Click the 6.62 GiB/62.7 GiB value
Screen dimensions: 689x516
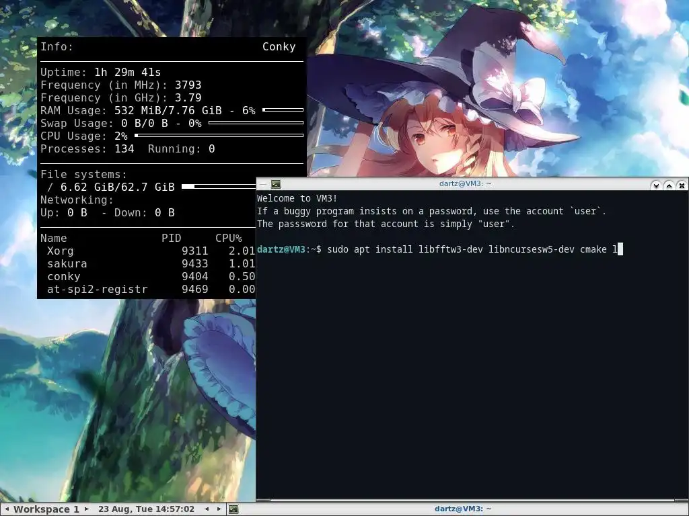click(x=117, y=187)
